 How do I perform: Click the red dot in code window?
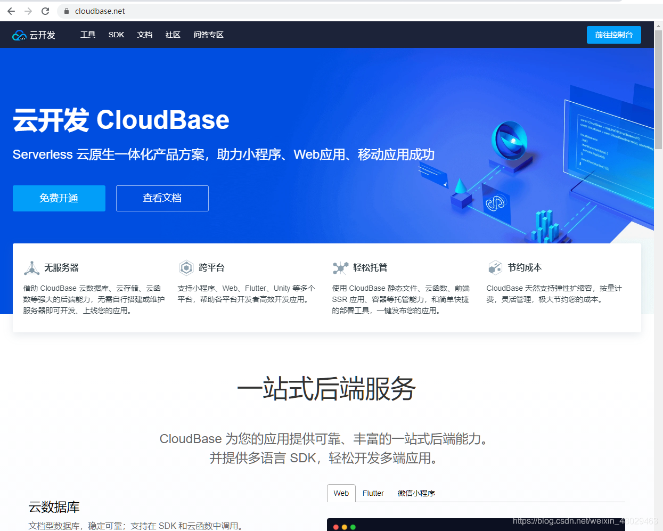[x=336, y=527]
